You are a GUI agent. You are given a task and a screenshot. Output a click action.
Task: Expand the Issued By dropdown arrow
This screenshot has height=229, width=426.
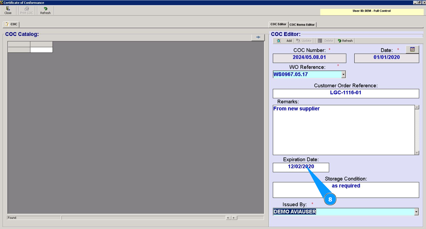(417, 212)
